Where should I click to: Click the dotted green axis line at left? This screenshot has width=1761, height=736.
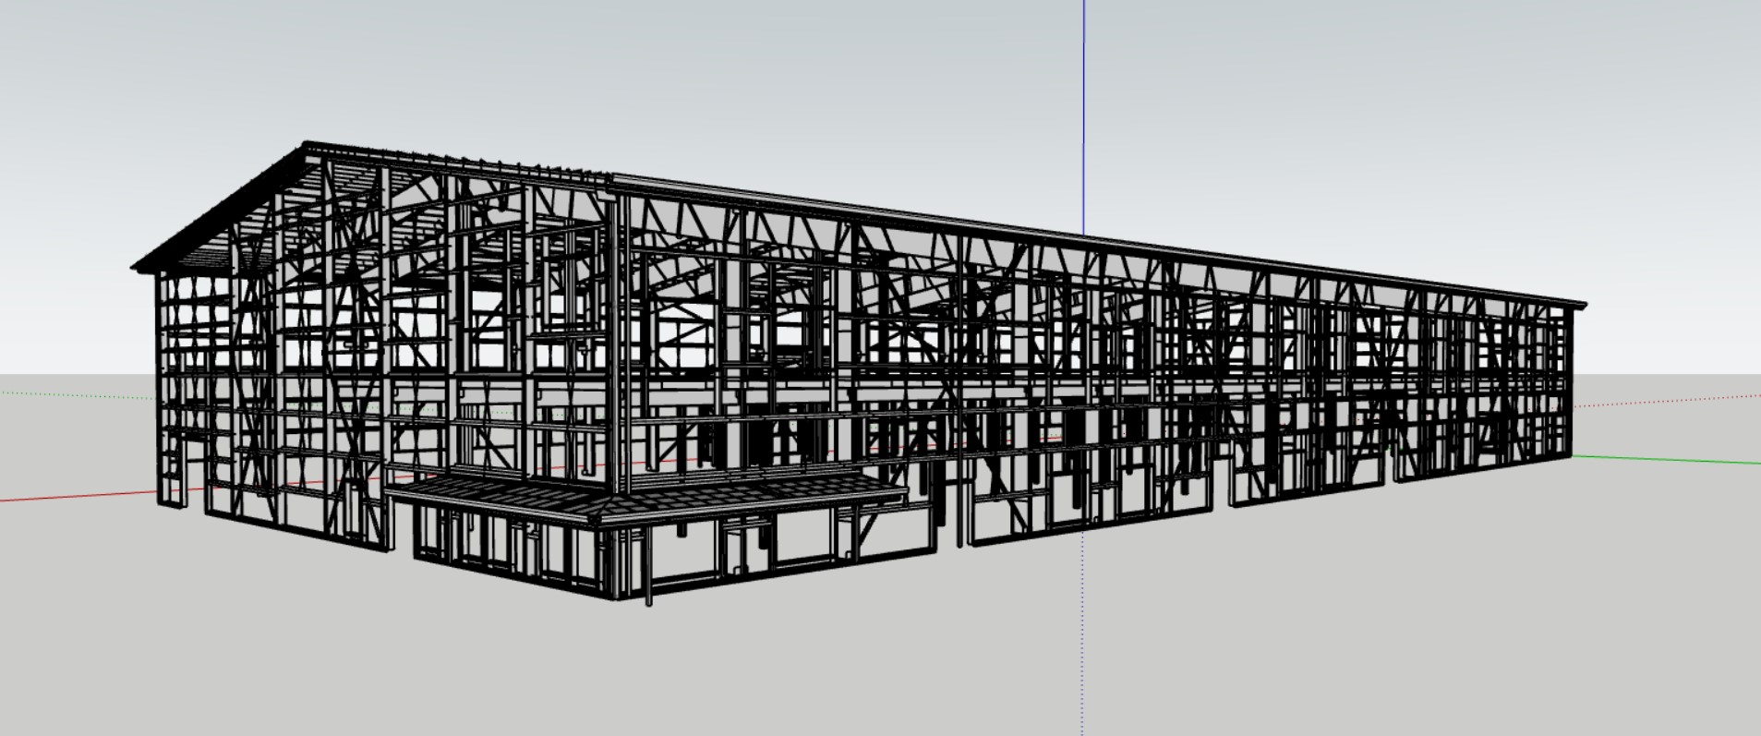(x=74, y=394)
